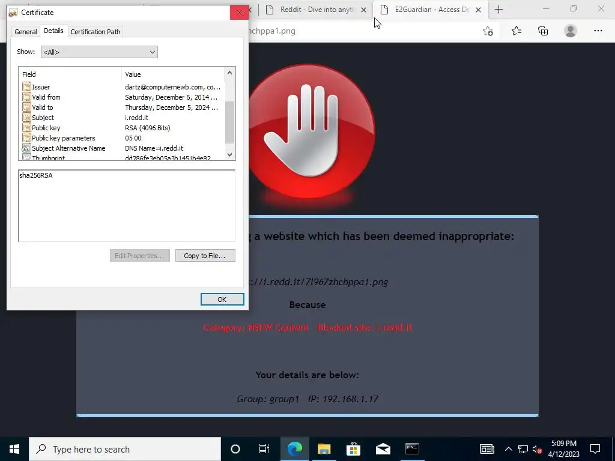This screenshot has width=615, height=461.
Task: Open the Favorites list in Edge
Action: (517, 31)
